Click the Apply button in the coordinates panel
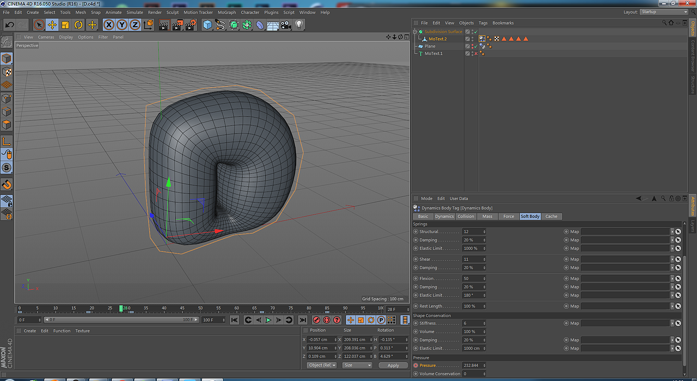The height and width of the screenshot is (381, 697). [393, 365]
